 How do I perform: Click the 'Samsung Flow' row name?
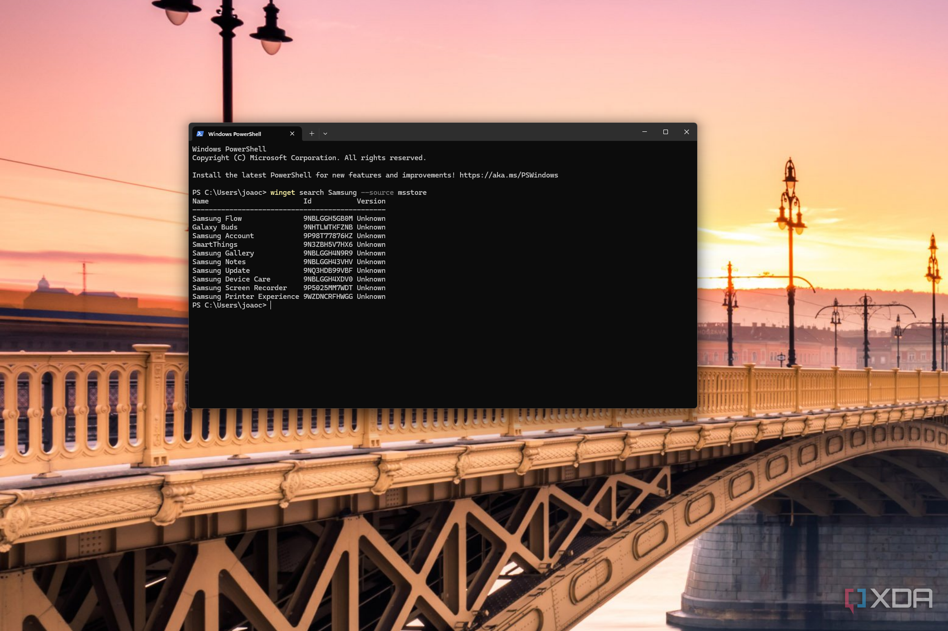point(217,219)
